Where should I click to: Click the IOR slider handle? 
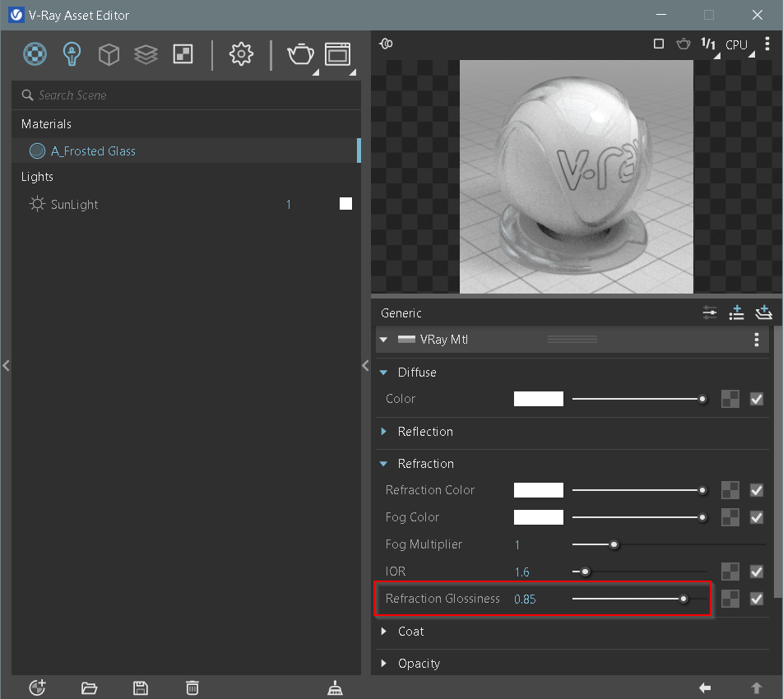tap(586, 572)
